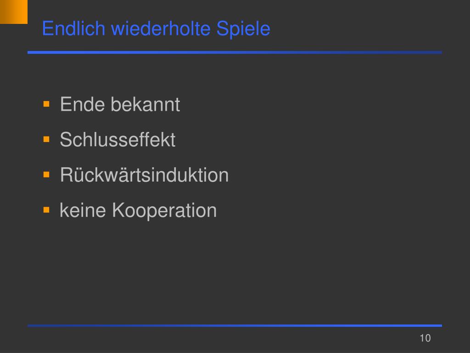Click the slide number 10

(425, 338)
